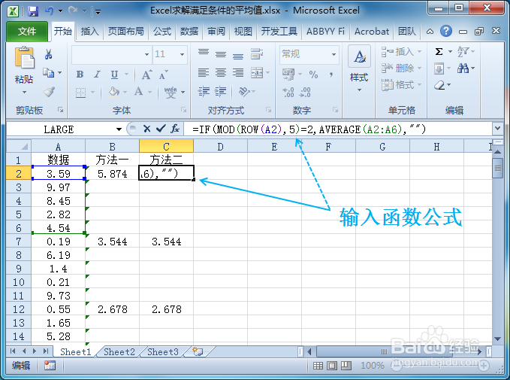
Task: Increase font size with large A icon
Action: point(146,74)
